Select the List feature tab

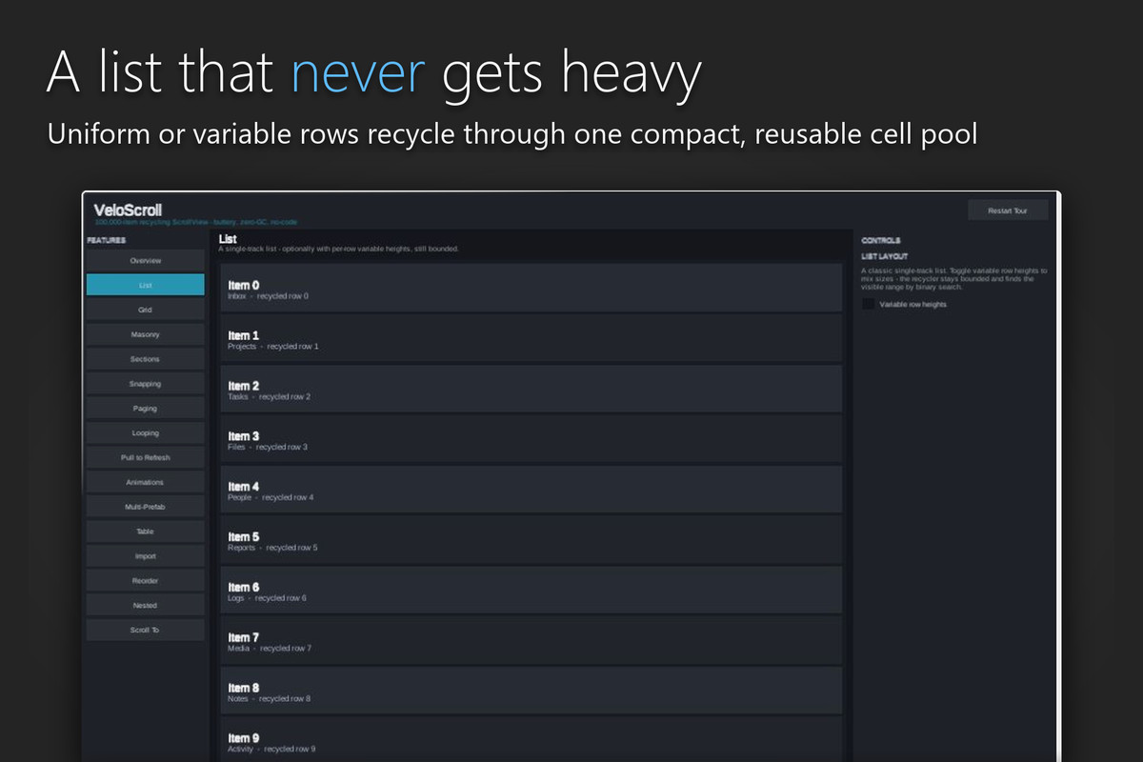coord(146,285)
